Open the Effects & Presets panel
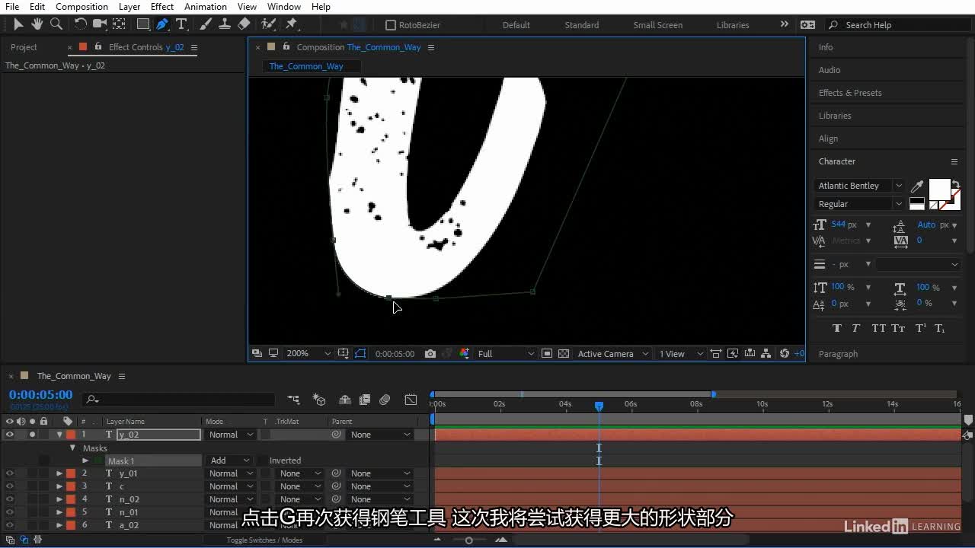975x548 pixels. (x=850, y=93)
